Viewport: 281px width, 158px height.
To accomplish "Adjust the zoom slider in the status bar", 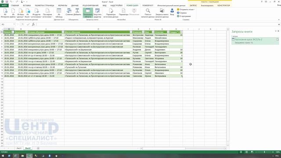I will pyautogui.click(x=264, y=152).
